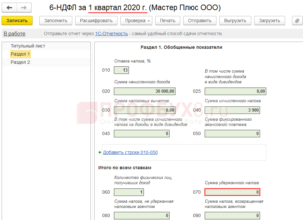Click the green plus icon to add rows
The image size is (303, 220).
(x=100, y=152)
